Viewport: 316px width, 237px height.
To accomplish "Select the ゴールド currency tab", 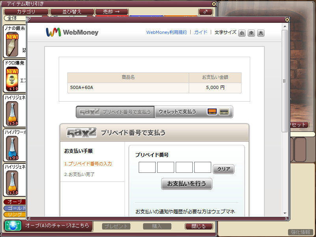I will pos(15,208).
